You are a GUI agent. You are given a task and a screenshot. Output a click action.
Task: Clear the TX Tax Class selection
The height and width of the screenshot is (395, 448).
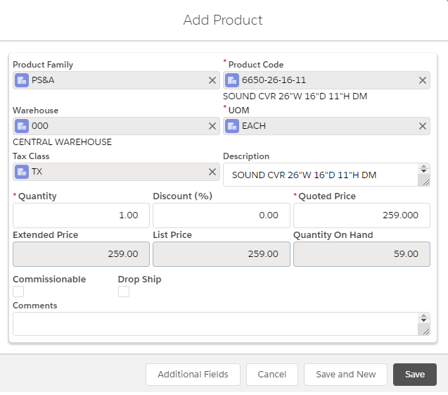point(212,172)
